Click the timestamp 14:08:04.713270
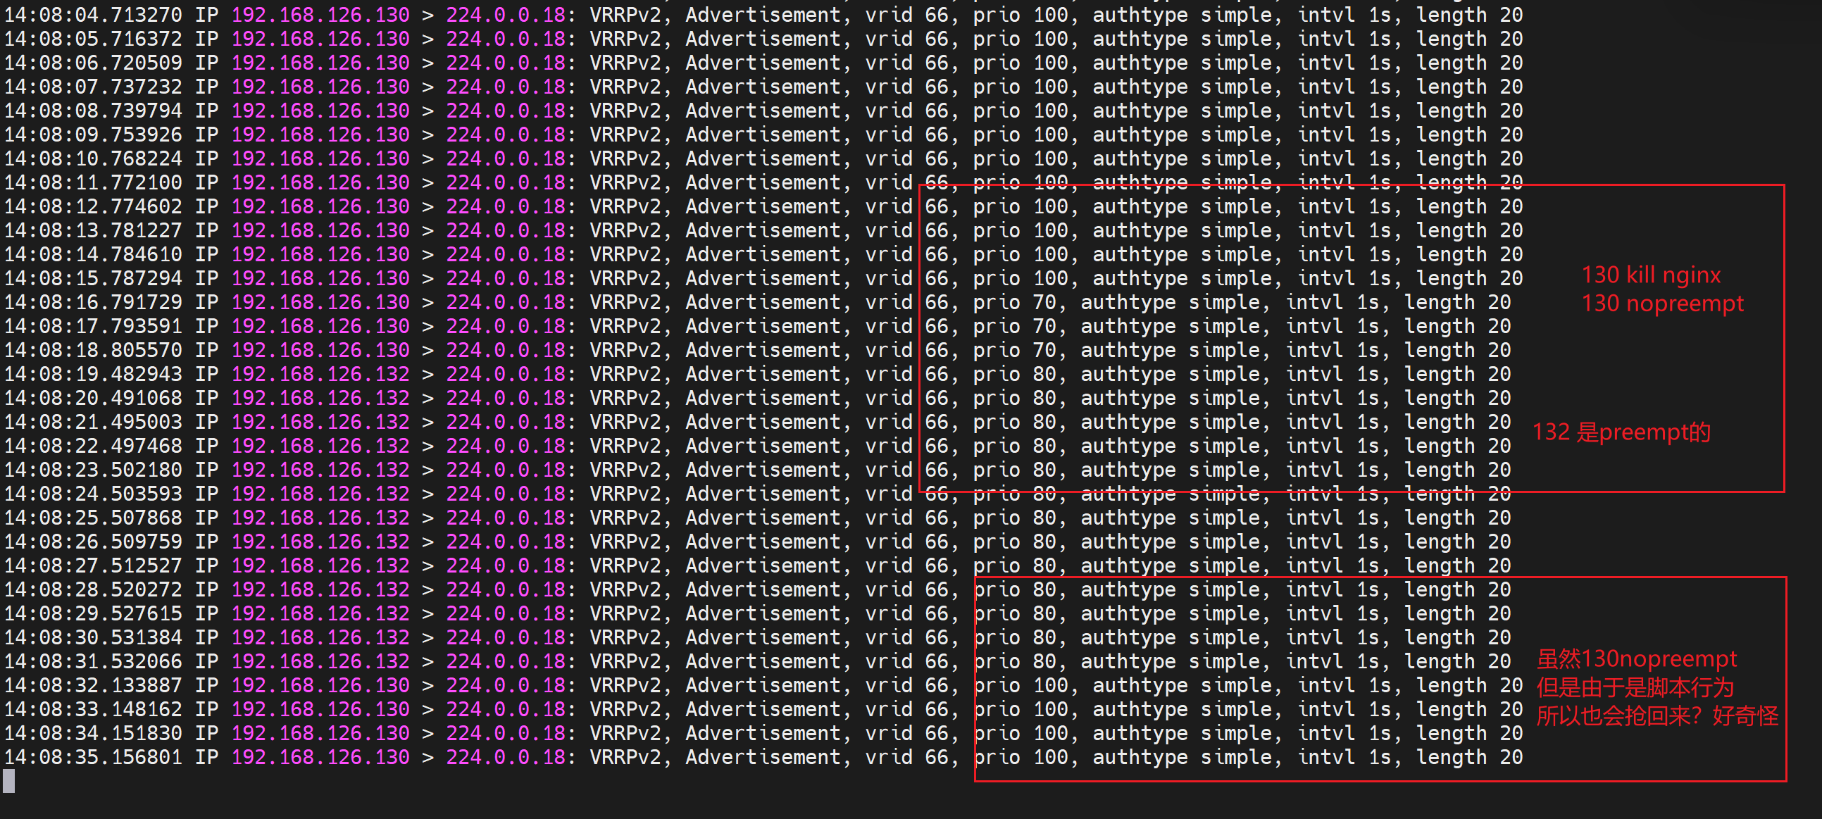The height and width of the screenshot is (819, 1822). pos(93,15)
